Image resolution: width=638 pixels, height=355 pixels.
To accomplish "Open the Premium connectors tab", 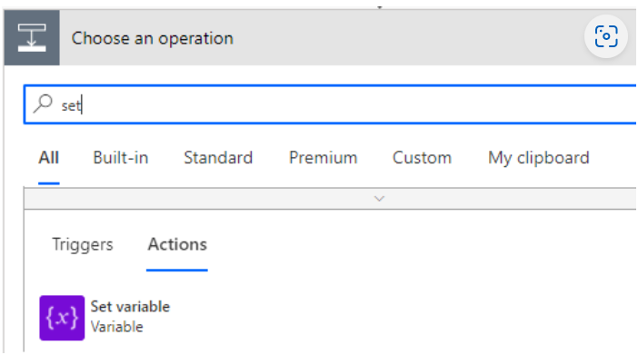I will pyautogui.click(x=323, y=158).
